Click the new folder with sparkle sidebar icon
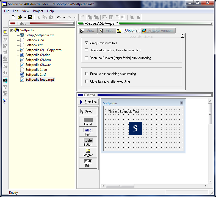This screenshot has height=197, width=216. (x=5, y=40)
